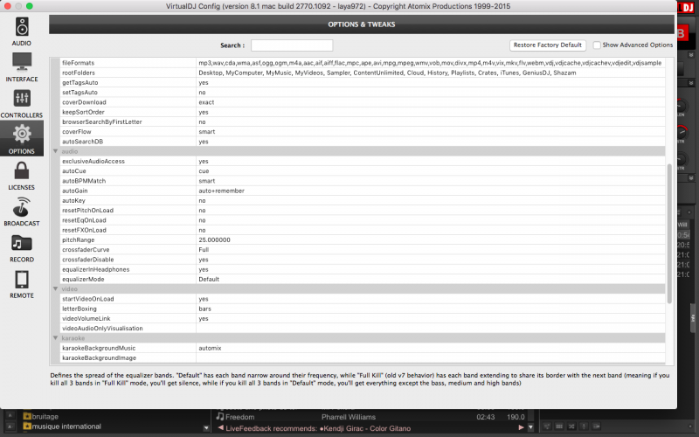The width and height of the screenshot is (699, 437).
Task: Enable Show Advanced Options checkbox
Action: [597, 45]
